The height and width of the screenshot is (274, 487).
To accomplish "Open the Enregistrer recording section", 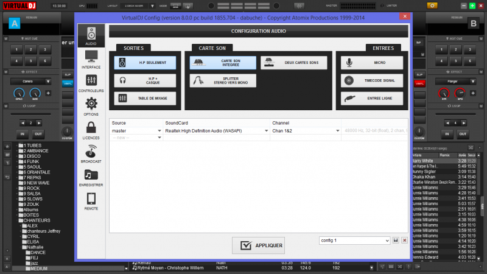I will [x=91, y=177].
